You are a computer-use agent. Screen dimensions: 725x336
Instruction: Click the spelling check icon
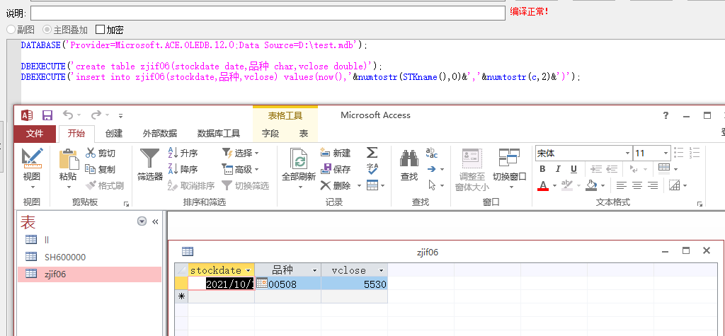[372, 168]
